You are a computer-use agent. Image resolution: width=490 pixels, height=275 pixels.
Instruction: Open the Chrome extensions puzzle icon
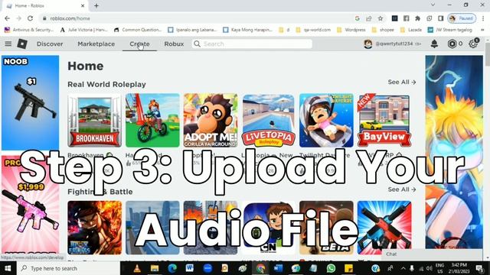[417, 18]
